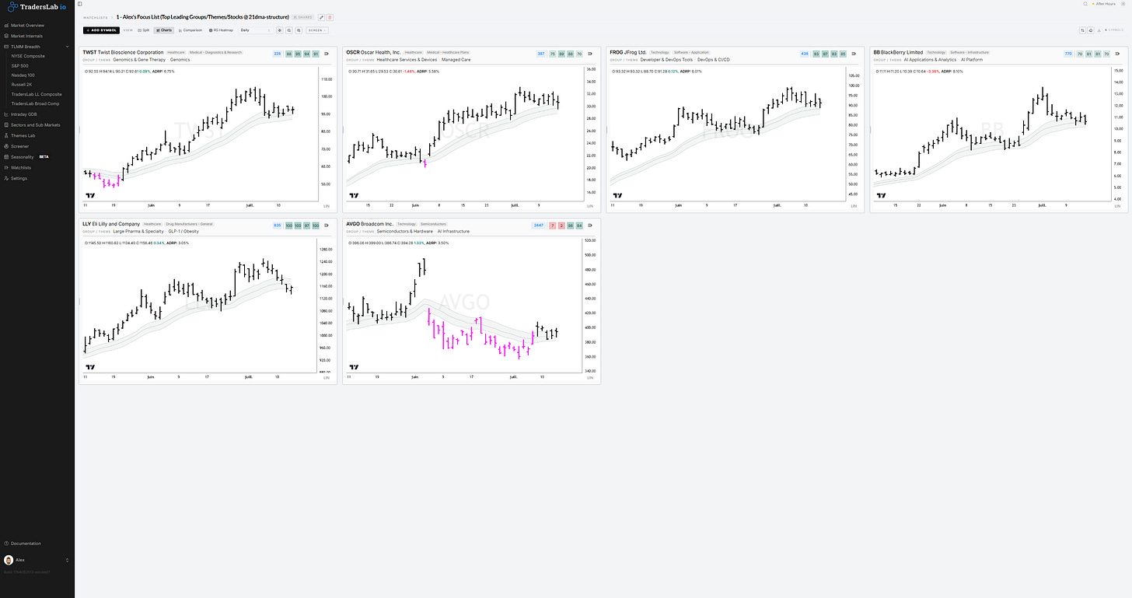Click the download watchlist icon
1132x598 pixels.
1099,30
